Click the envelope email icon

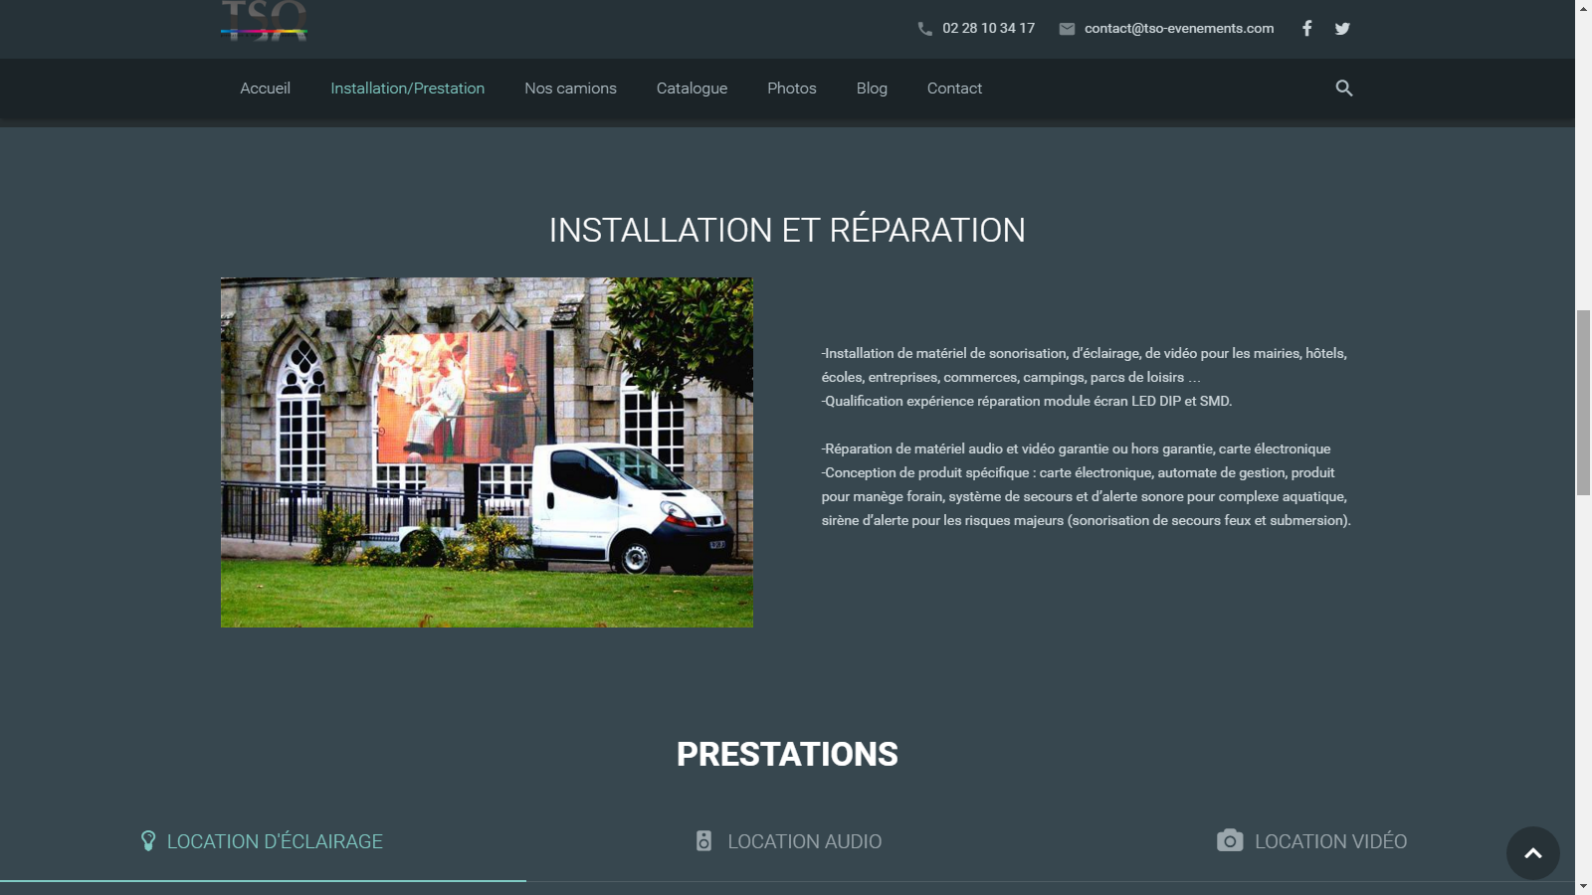pyautogui.click(x=1067, y=29)
